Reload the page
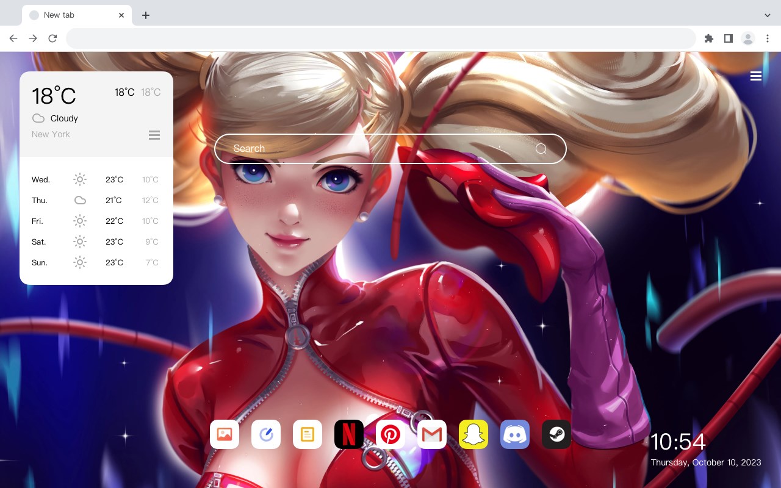The height and width of the screenshot is (488, 781). point(52,38)
